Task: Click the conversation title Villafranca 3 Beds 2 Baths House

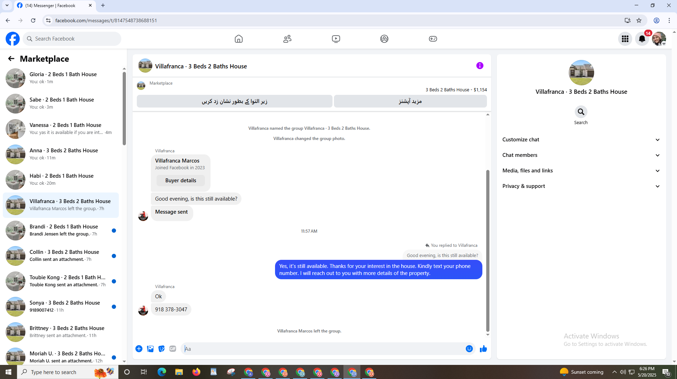Action: tap(201, 66)
